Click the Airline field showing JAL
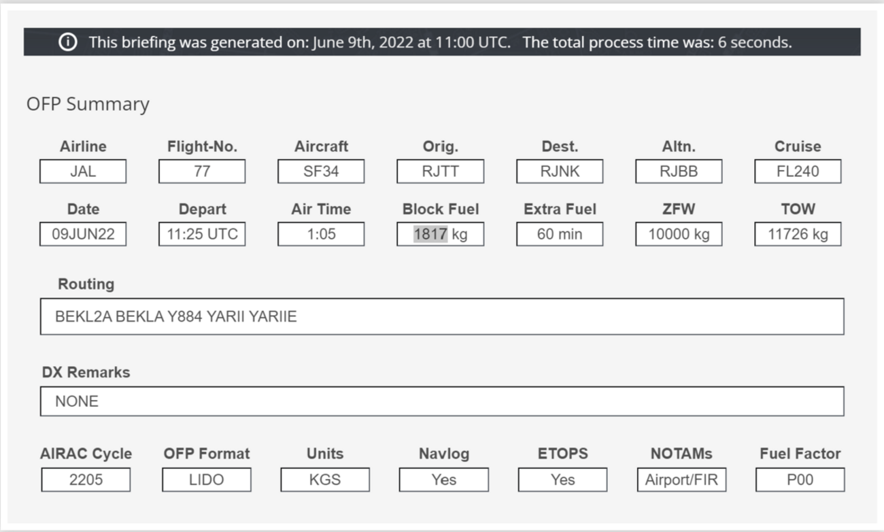Image resolution: width=884 pixels, height=532 pixels. (x=83, y=171)
